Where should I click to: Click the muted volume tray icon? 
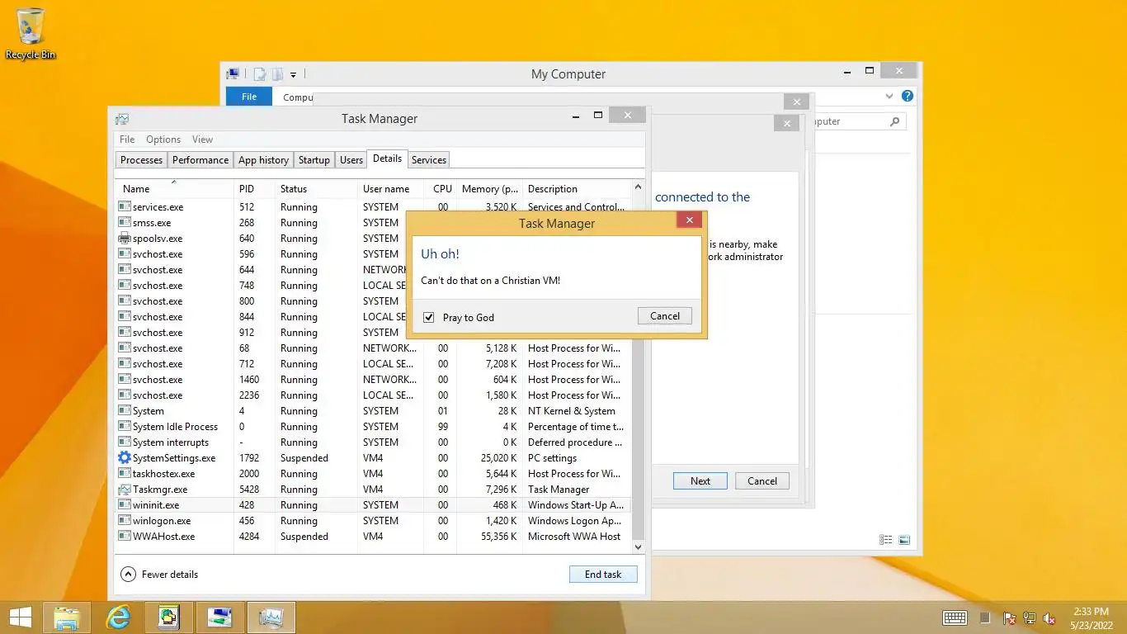coord(1049,618)
